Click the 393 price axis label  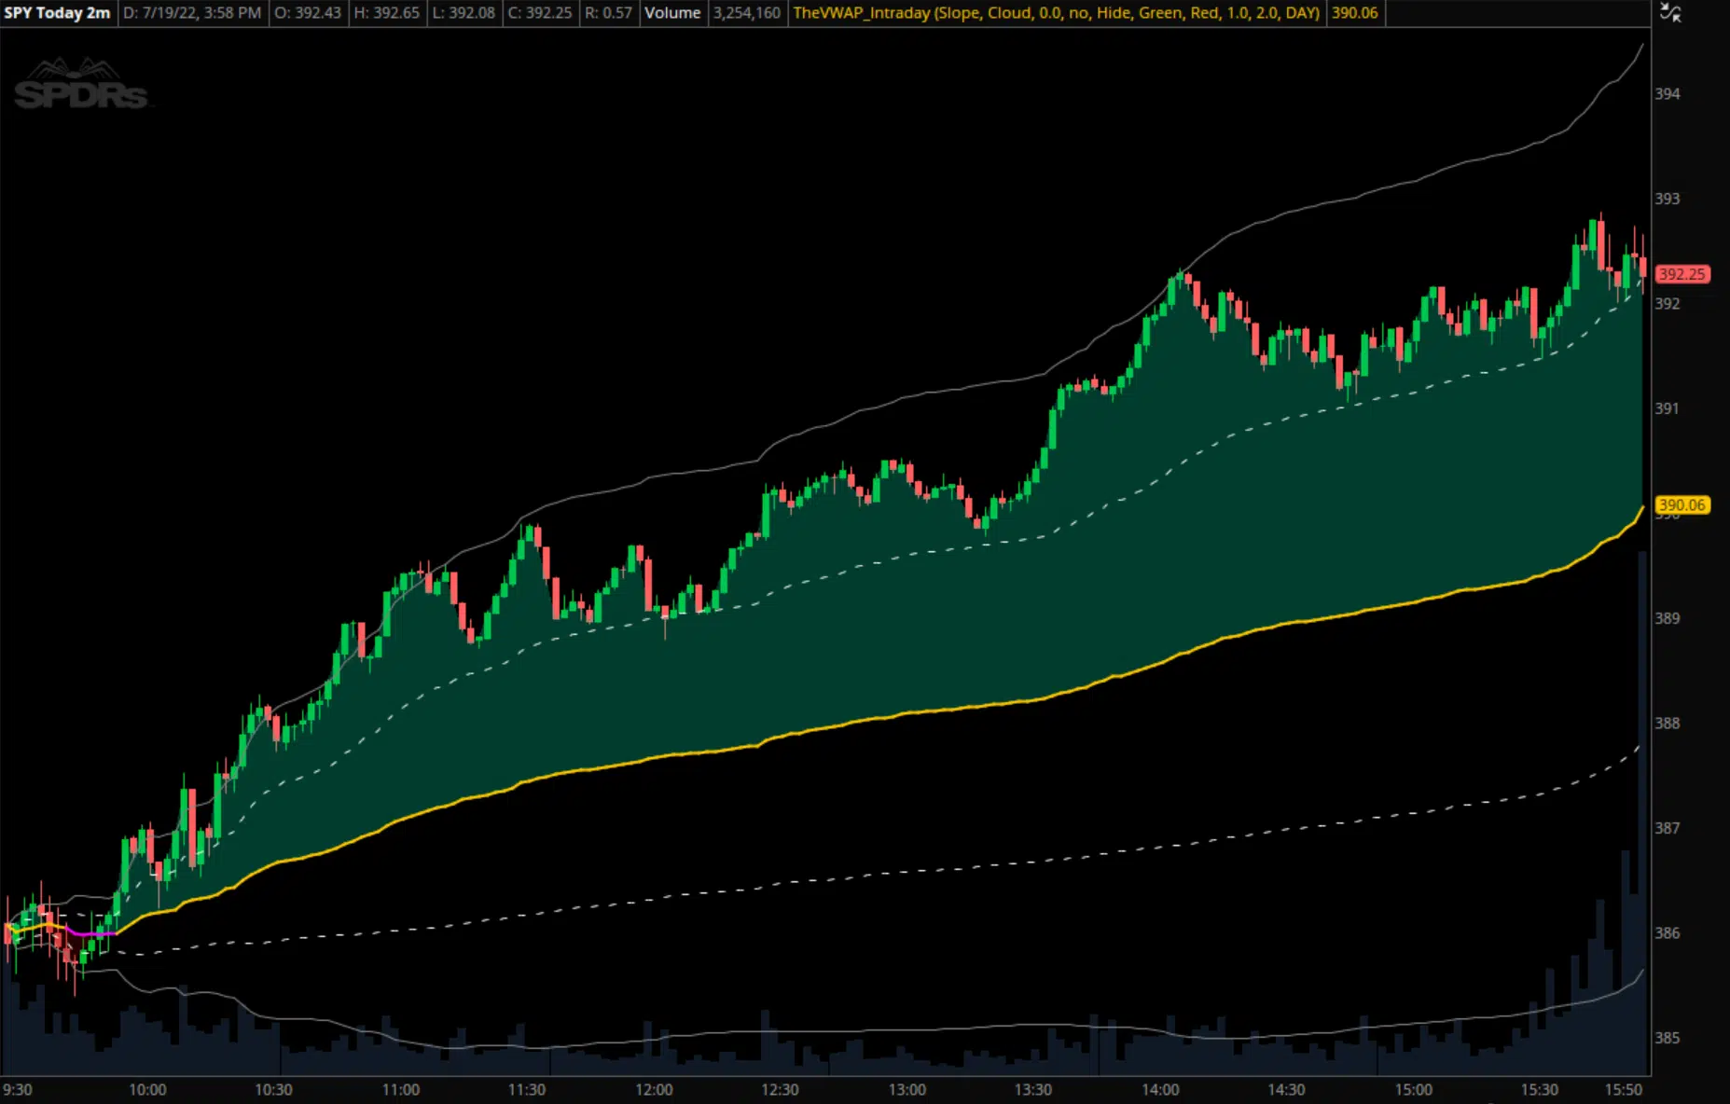1668,199
